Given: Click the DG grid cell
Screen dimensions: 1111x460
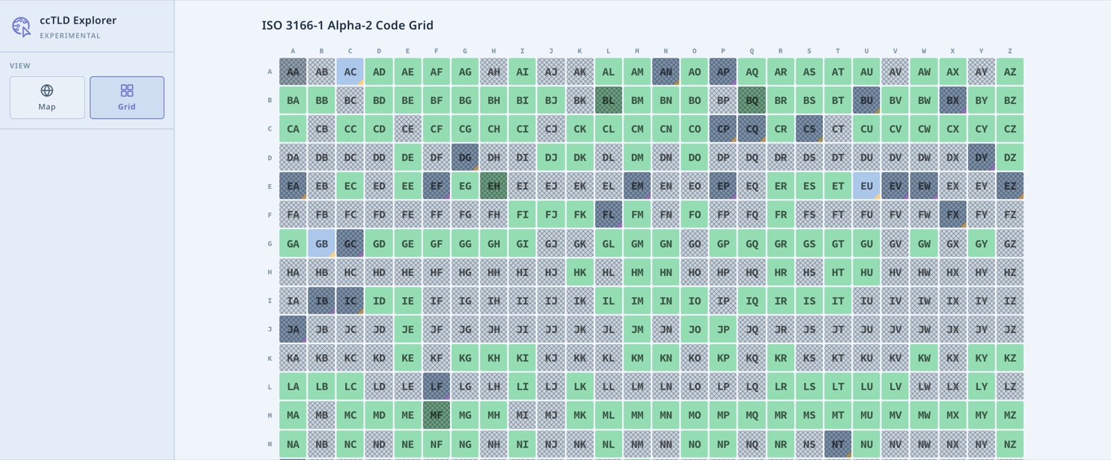Looking at the screenshot, I should pyautogui.click(x=465, y=157).
